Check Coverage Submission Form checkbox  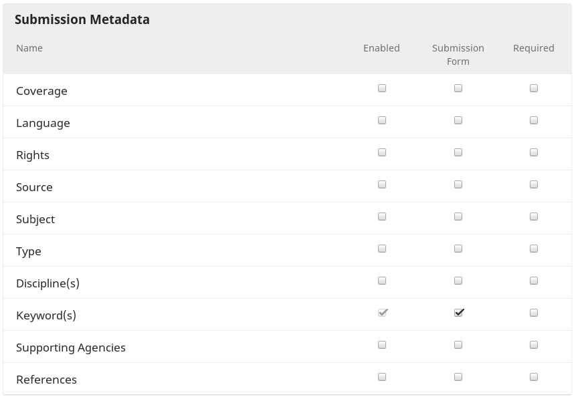click(458, 88)
